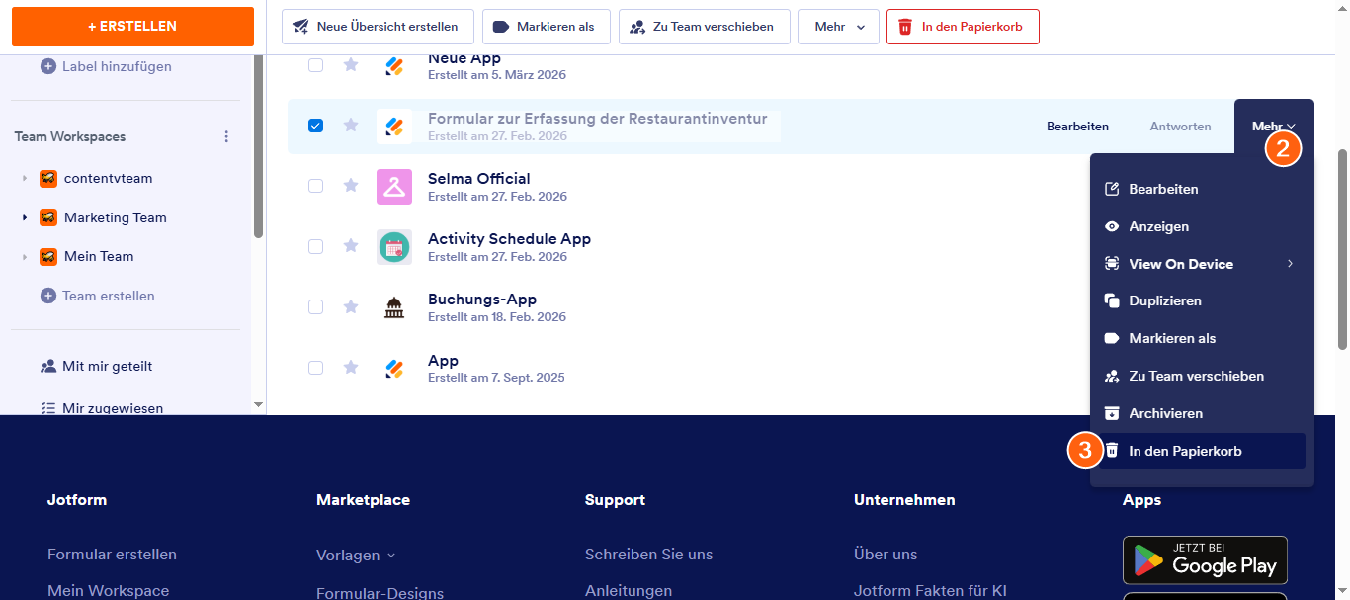Click the sidebar scrollbar down arrow
The width and height of the screenshot is (1350, 600).
[x=259, y=404]
